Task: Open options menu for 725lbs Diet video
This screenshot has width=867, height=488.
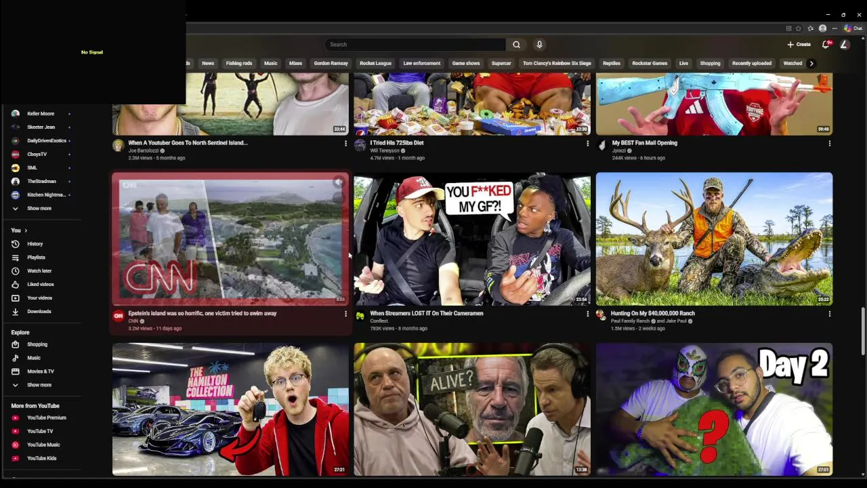Action: click(x=587, y=144)
